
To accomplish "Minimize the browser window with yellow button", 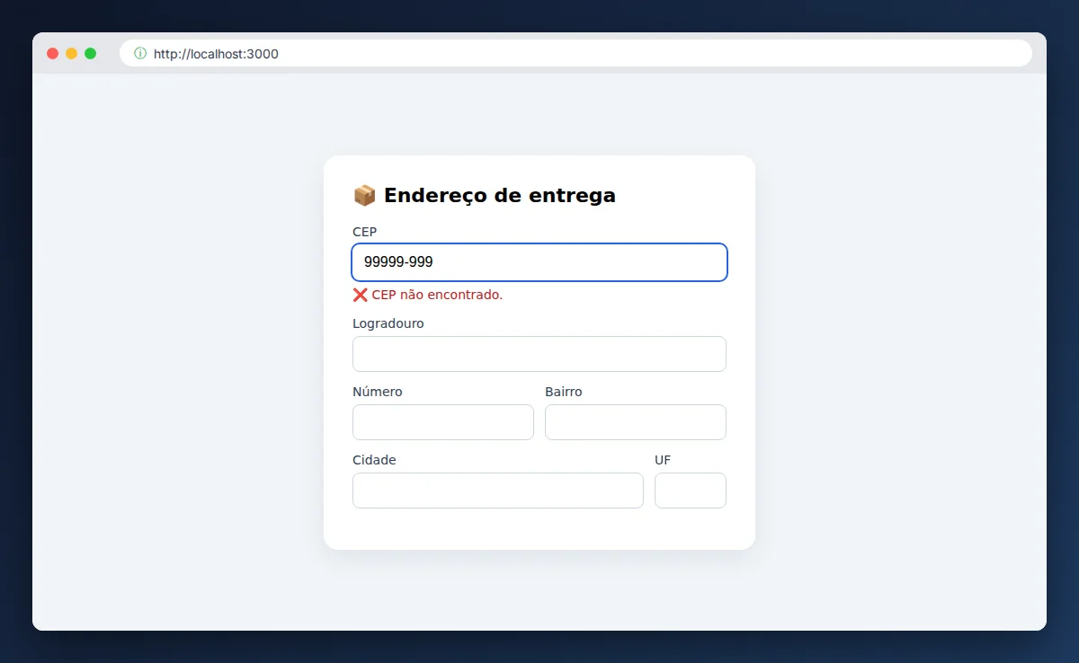I will pyautogui.click(x=71, y=53).
